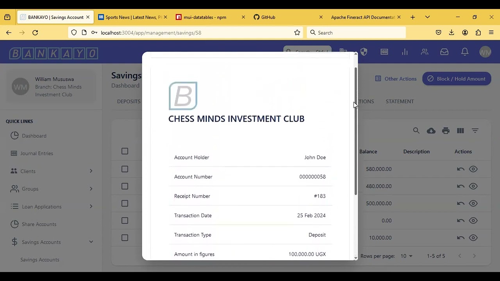The width and height of the screenshot is (500, 281).
Task: Collapse the Savings Accounts sidebar menu
Action: pyautogui.click(x=91, y=242)
